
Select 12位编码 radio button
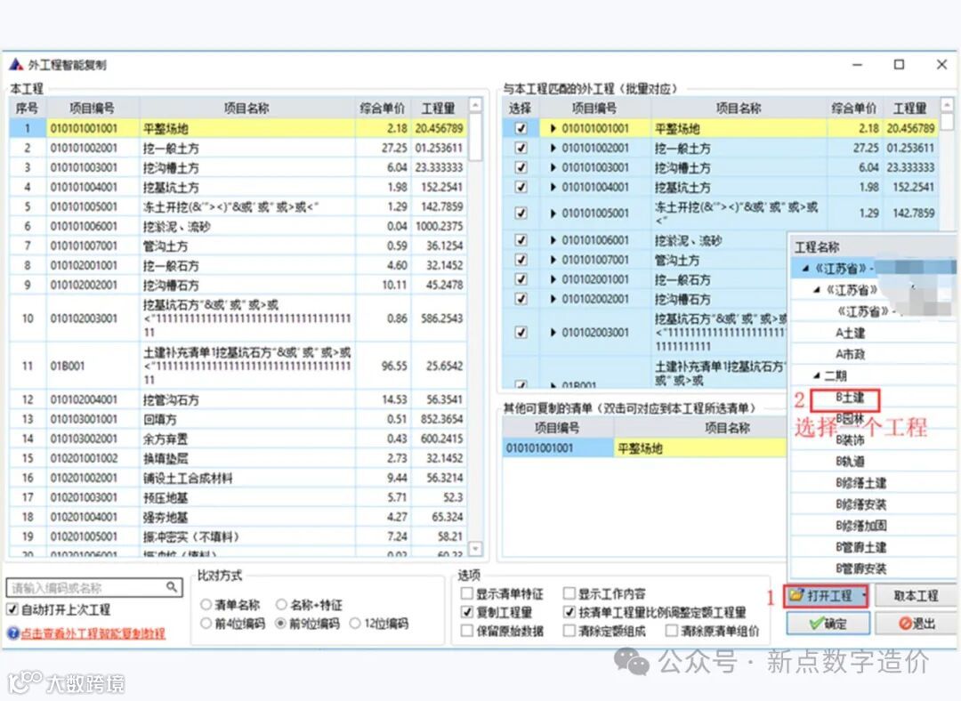[x=355, y=624]
